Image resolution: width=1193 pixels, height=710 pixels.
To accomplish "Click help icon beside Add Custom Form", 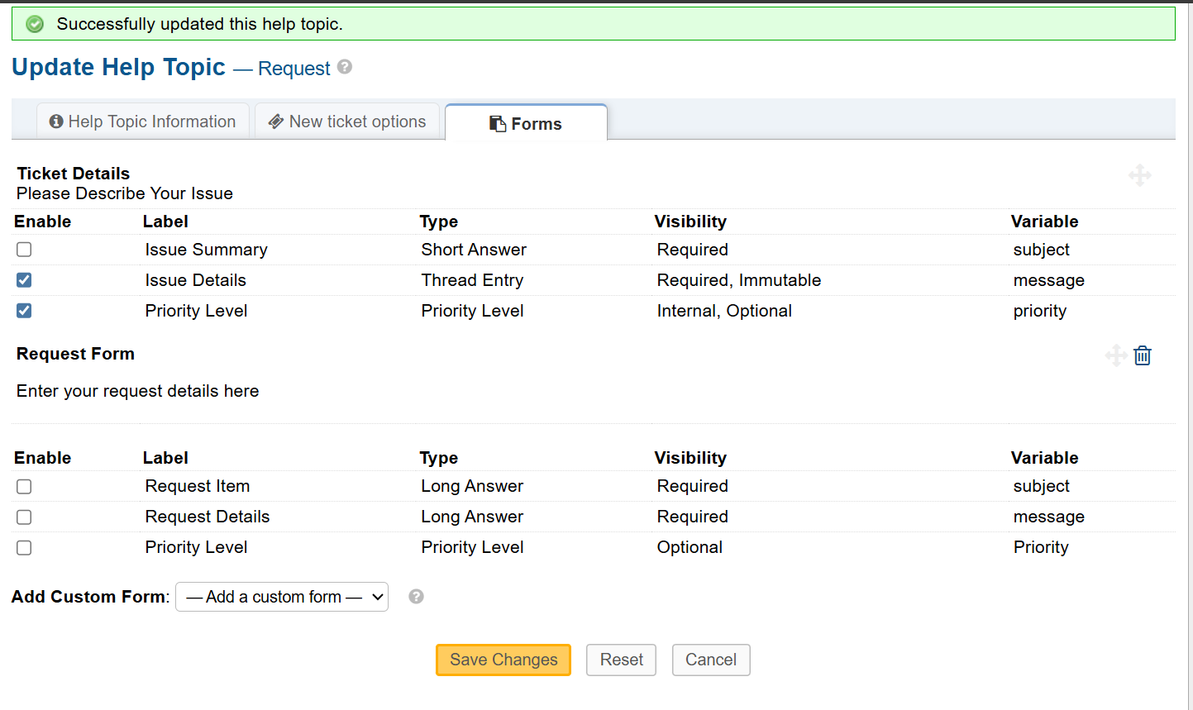I will point(416,597).
